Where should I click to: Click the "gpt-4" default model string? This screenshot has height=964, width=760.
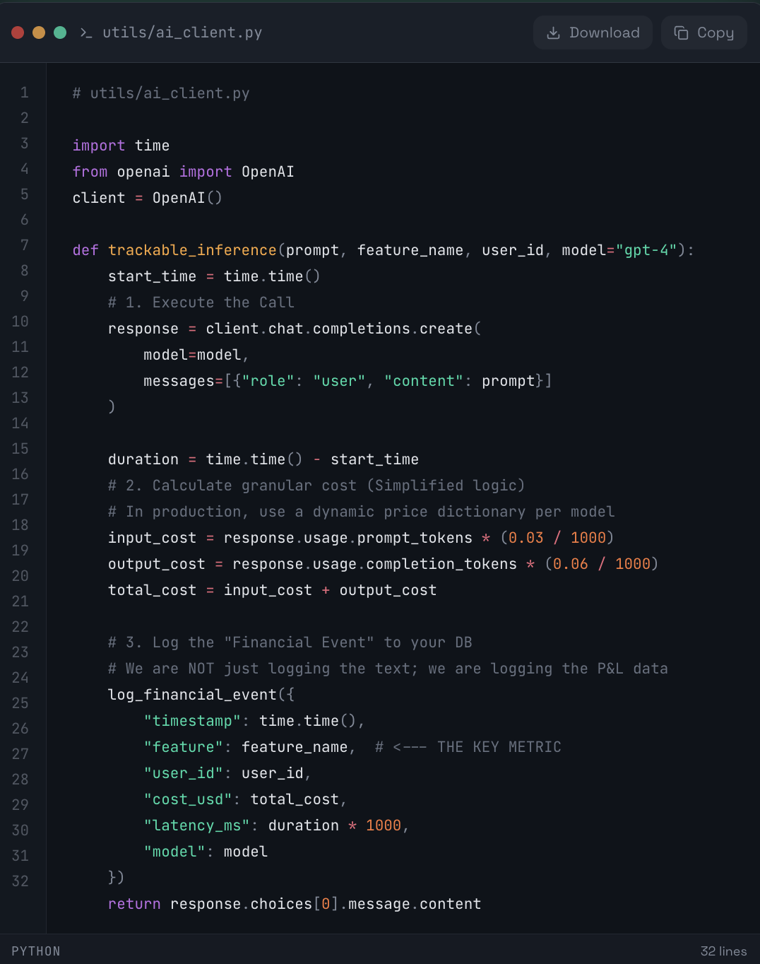coord(646,250)
